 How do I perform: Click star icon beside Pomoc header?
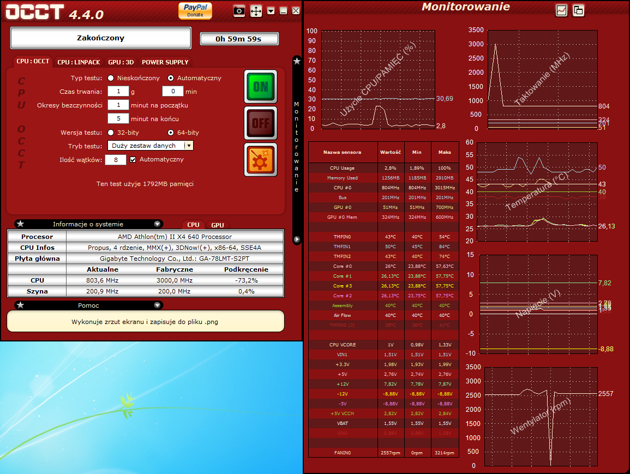pos(21,305)
